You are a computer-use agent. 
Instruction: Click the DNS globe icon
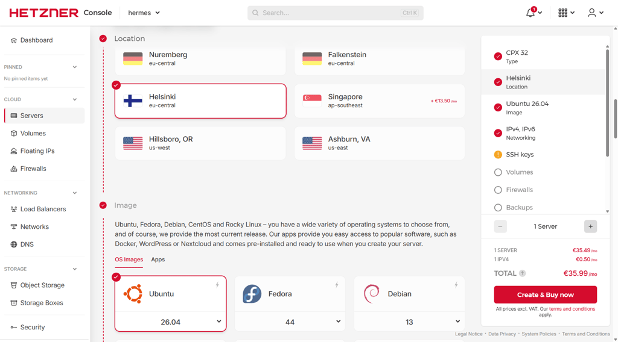coord(14,244)
